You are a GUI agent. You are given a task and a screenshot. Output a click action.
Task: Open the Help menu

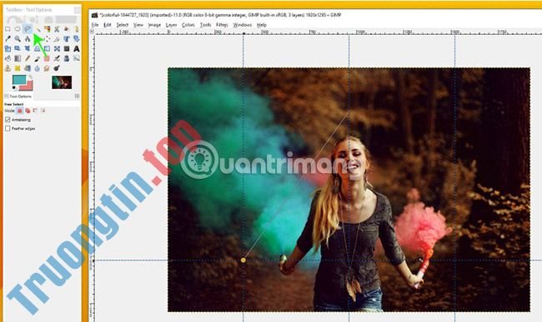pyautogui.click(x=262, y=25)
